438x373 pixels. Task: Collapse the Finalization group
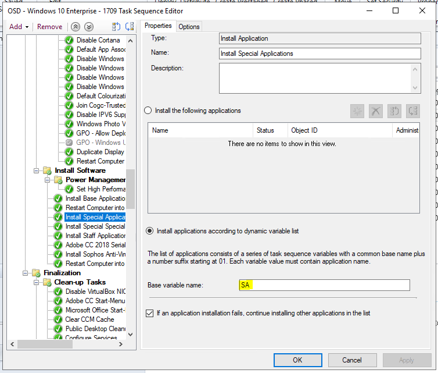(26, 273)
